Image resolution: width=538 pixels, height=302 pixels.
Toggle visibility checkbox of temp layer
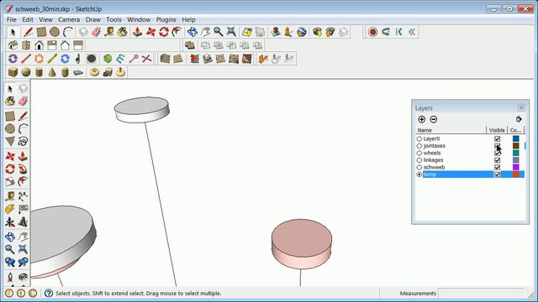[497, 174]
